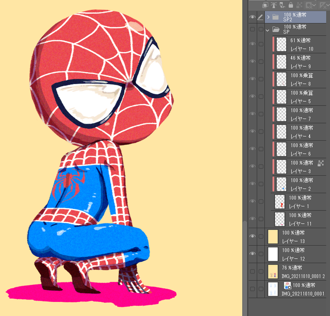Set as Draft Layer icon
330x316 pixels.
(x=282, y=5)
